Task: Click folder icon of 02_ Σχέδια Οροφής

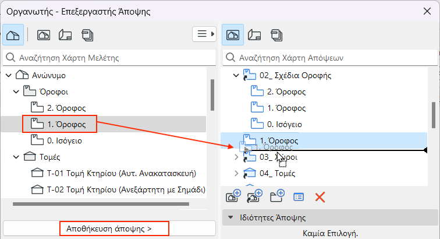Action: point(250,75)
